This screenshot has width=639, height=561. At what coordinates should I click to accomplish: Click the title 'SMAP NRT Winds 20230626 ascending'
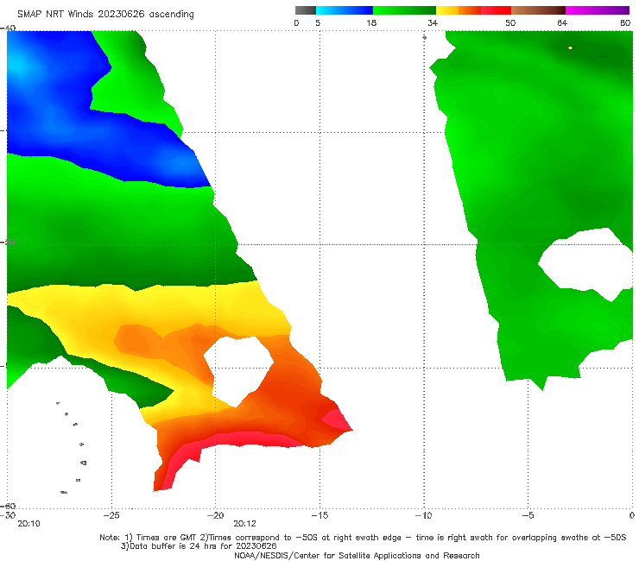[x=105, y=14]
